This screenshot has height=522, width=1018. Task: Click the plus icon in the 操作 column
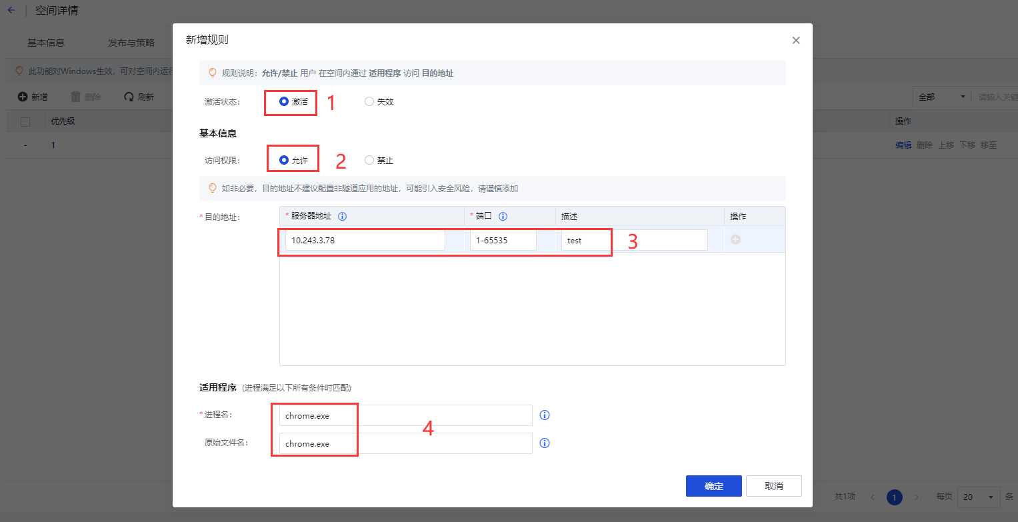(735, 240)
